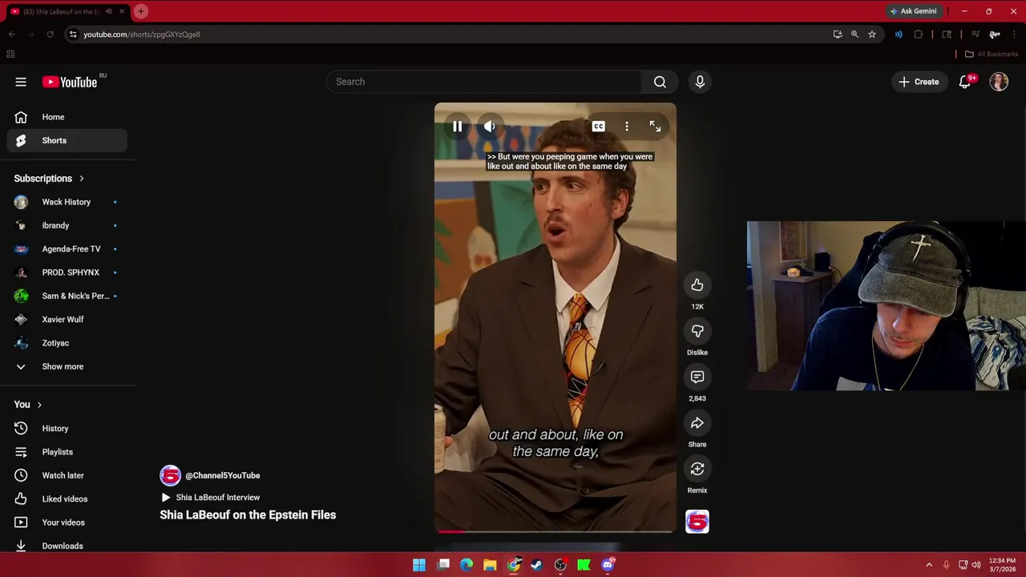Remix this Short

(697, 469)
